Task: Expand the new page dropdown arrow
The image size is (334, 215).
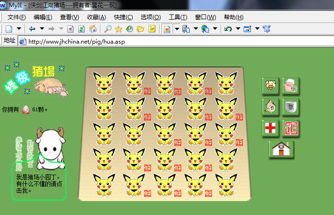Action: (19, 28)
